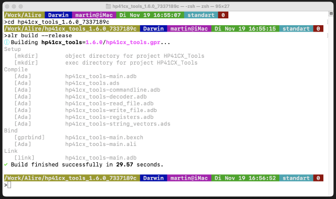336x199 pixels.
Task: Click hp41cx_tools-main.adb in the Compile section
Action: point(101,76)
